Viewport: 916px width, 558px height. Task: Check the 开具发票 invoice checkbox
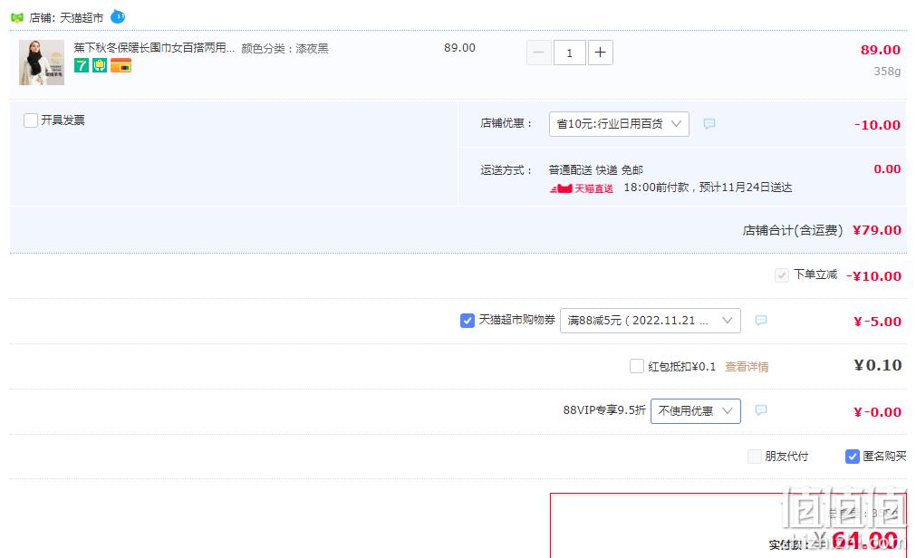(x=31, y=120)
